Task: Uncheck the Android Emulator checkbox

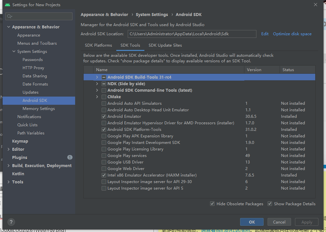Action: [x=104, y=116]
